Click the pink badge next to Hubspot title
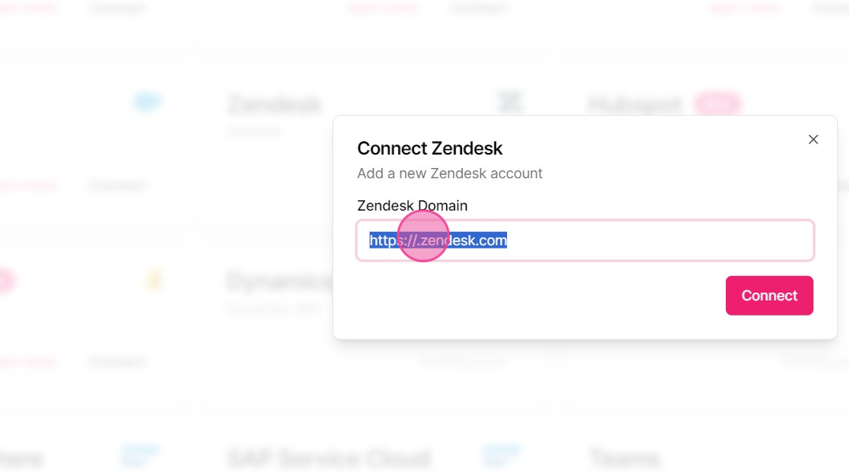The height and width of the screenshot is (474, 849). point(716,103)
